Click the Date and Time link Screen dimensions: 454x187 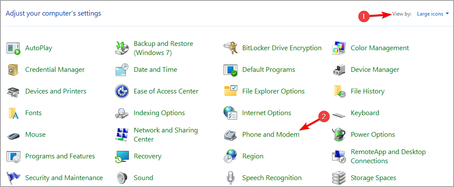[x=155, y=70]
